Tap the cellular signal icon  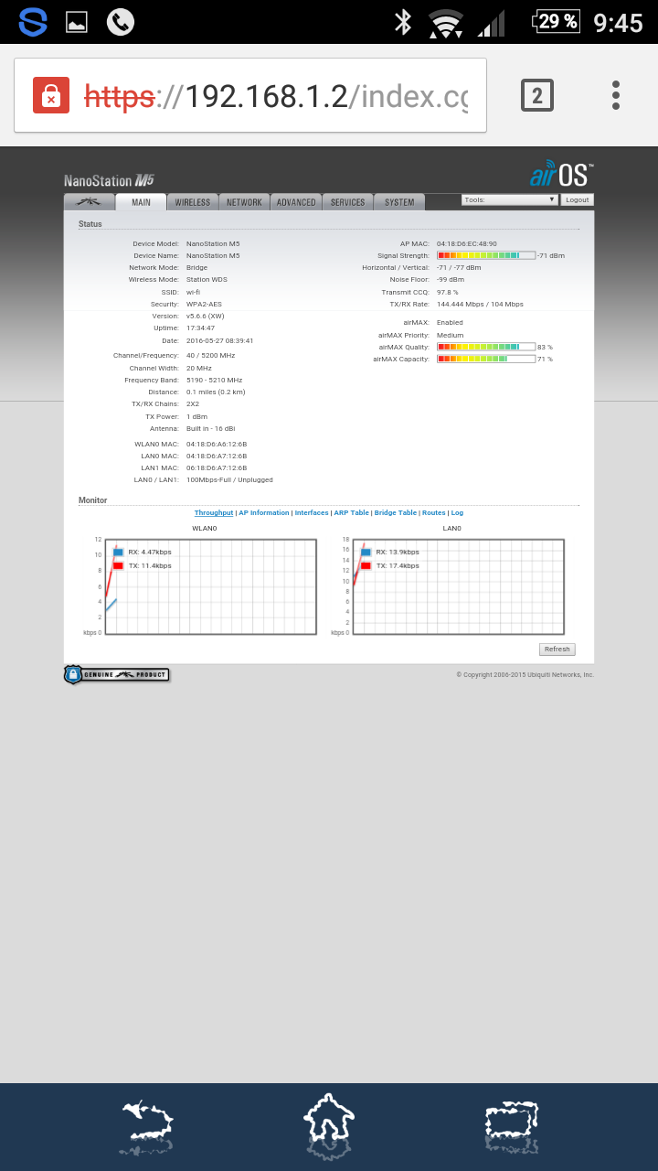[x=492, y=24]
